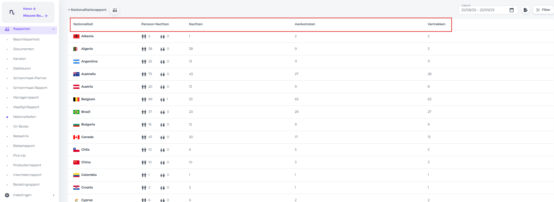Open the calendar date picker icon
The image size is (554, 202).
tap(512, 10)
